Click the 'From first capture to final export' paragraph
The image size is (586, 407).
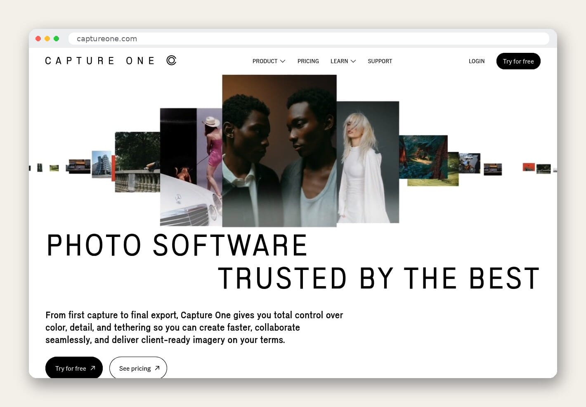194,327
